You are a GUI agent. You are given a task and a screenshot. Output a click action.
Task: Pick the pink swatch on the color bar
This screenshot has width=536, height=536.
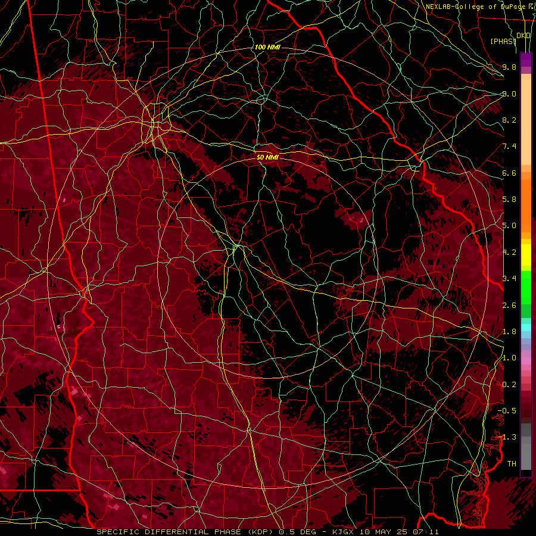526,361
